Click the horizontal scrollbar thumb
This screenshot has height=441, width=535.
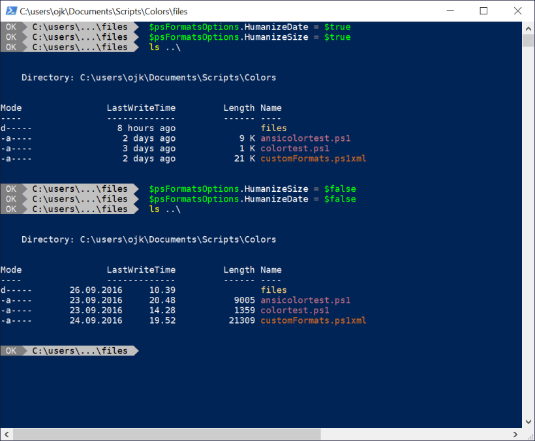click(x=261, y=434)
